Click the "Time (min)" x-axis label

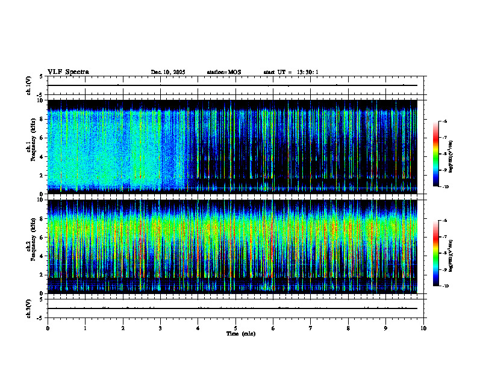point(241,334)
